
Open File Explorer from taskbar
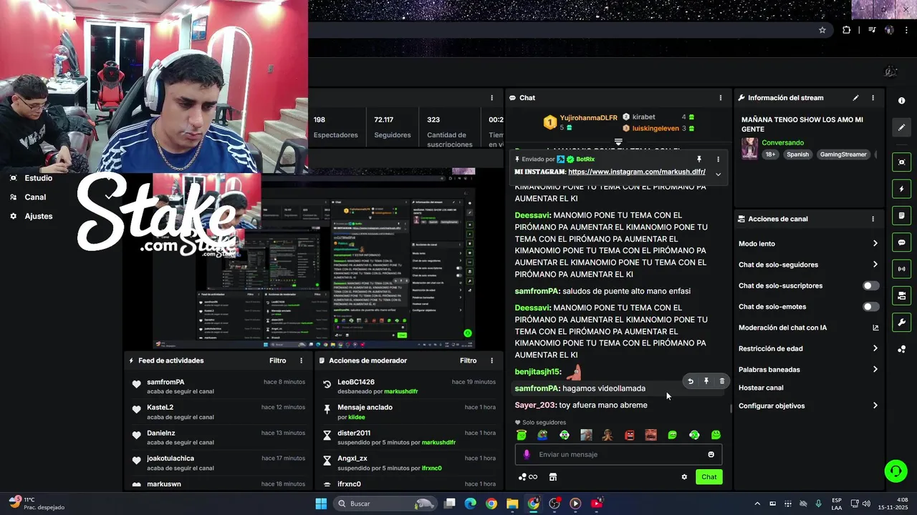[x=512, y=504]
